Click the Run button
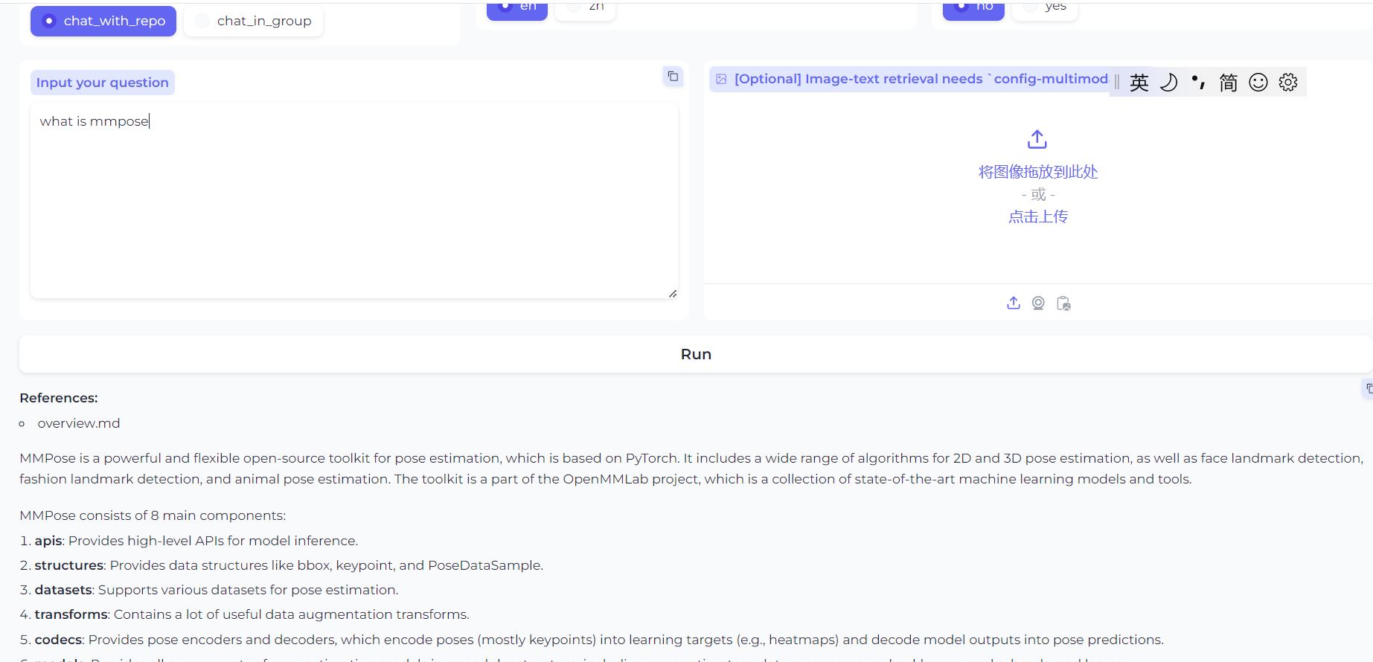 (x=696, y=354)
